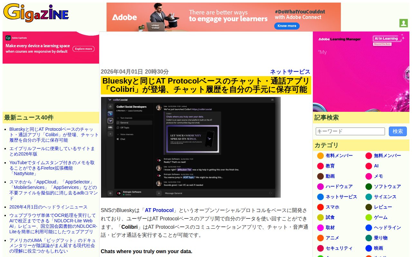Viewport: 412px width, 257px height.
Task: Click the magenta circle beside ハードウェア
Action: point(320,187)
